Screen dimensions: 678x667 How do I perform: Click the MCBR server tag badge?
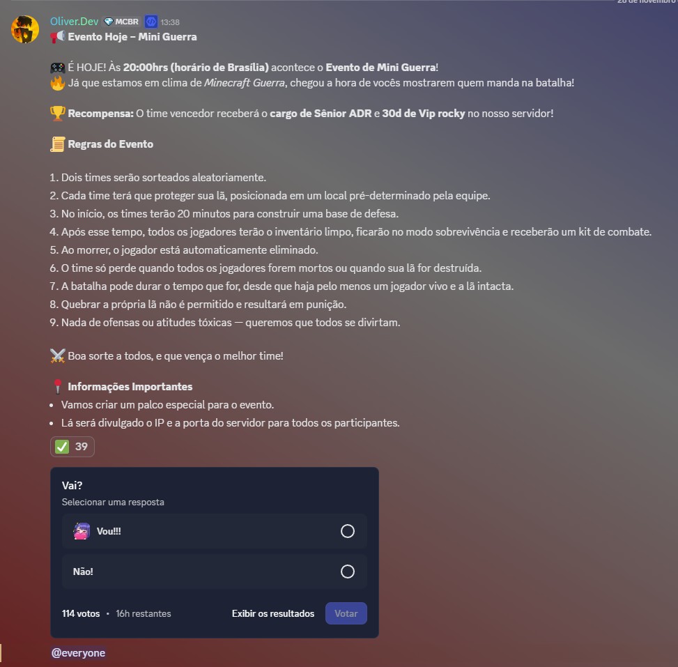[122, 22]
